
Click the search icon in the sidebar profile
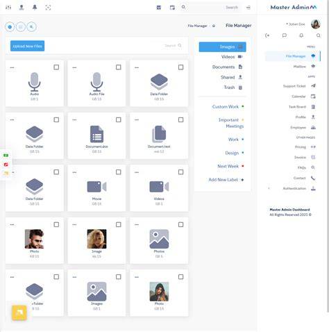point(319,35)
